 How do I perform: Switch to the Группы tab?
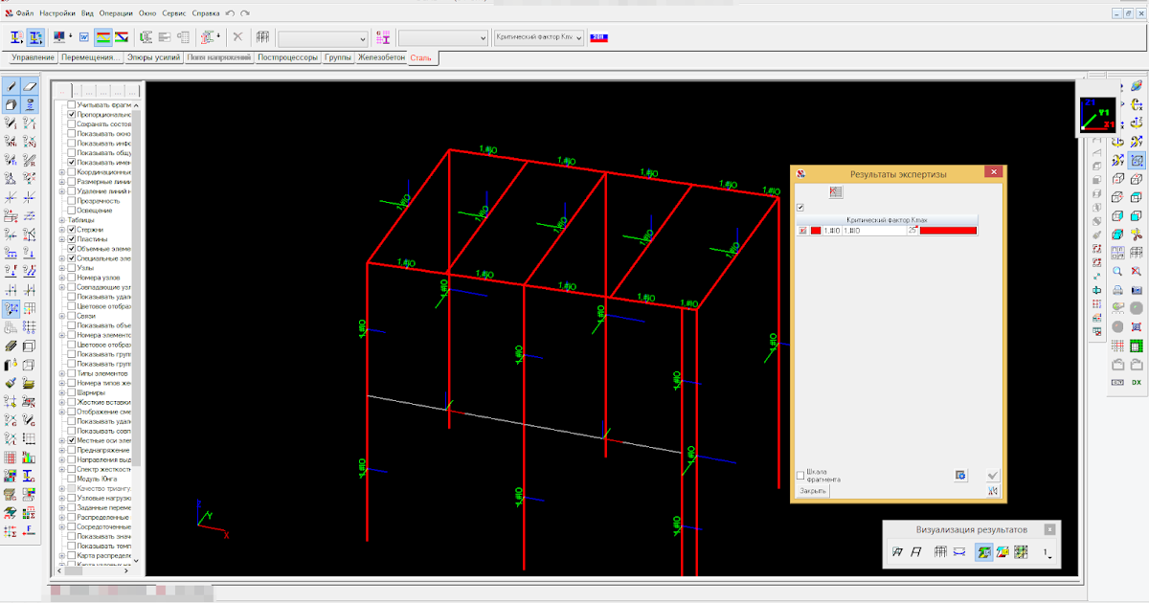tap(338, 58)
